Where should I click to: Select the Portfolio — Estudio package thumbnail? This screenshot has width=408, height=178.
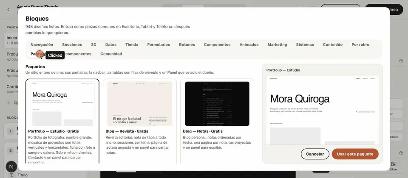[62, 104]
